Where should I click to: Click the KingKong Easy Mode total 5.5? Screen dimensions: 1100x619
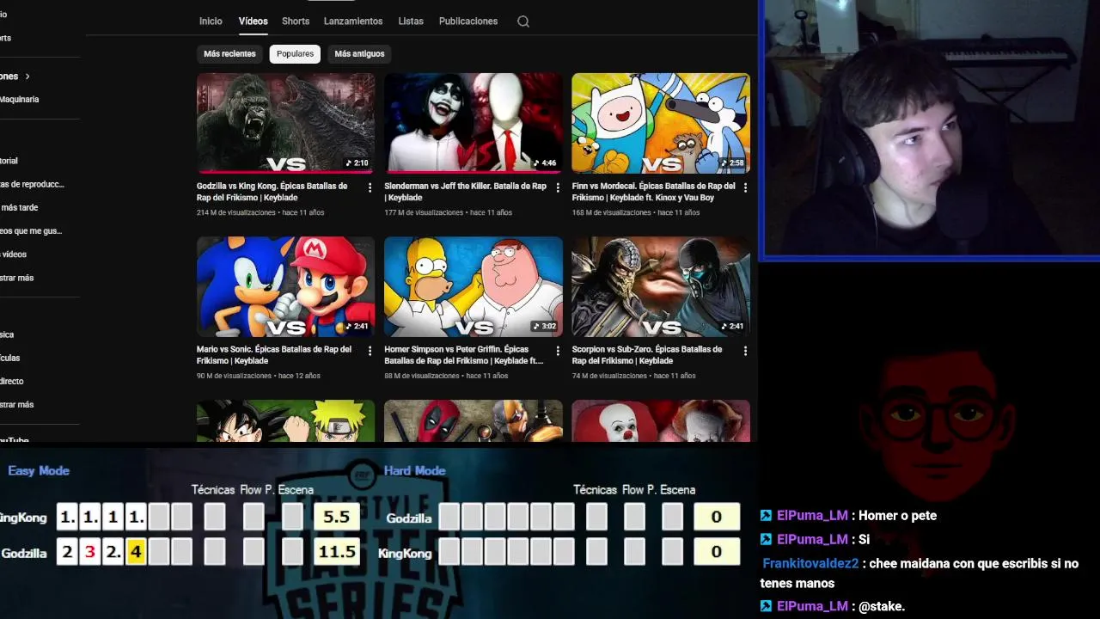click(x=336, y=517)
